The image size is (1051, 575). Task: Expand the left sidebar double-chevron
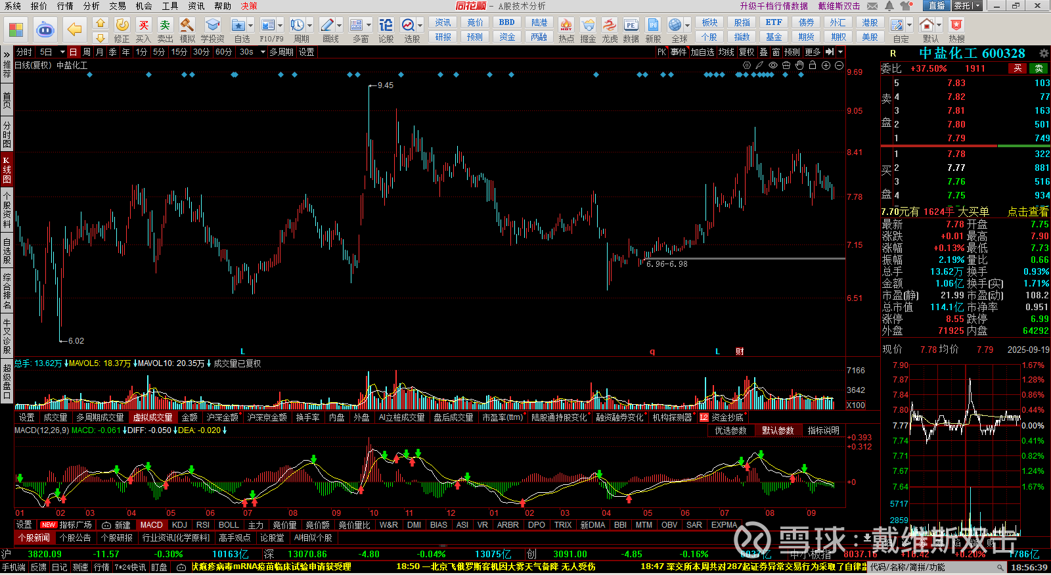point(7,54)
